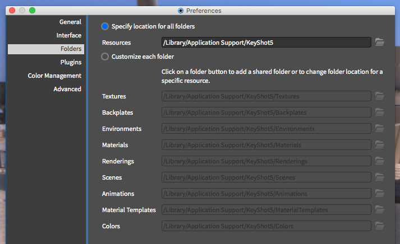400x244 pixels.
Task: Open folder browser for Environments row
Action: [x=380, y=129]
